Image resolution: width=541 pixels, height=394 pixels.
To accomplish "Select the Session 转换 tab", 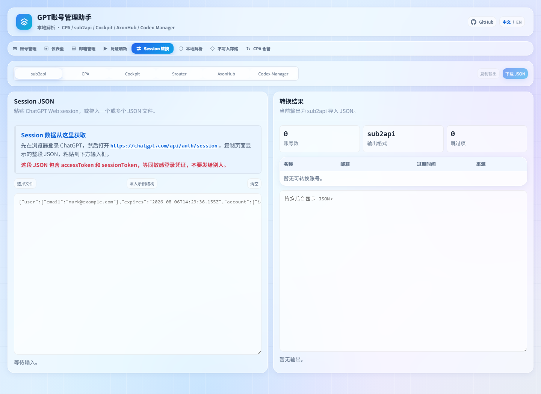I will [153, 49].
